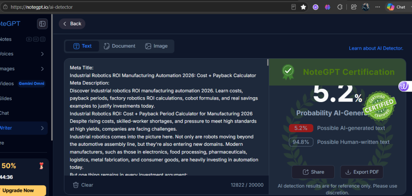Click the Gemini Omni badge
Viewport: 412px width, 196px height.
point(31,84)
